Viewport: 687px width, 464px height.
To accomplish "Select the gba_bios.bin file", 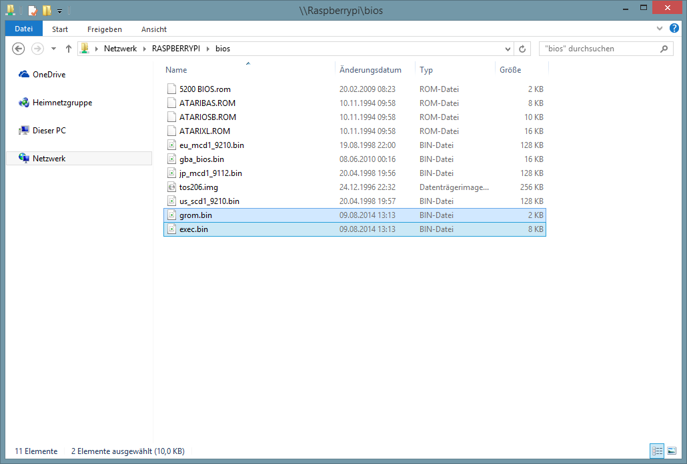I will pyautogui.click(x=201, y=159).
